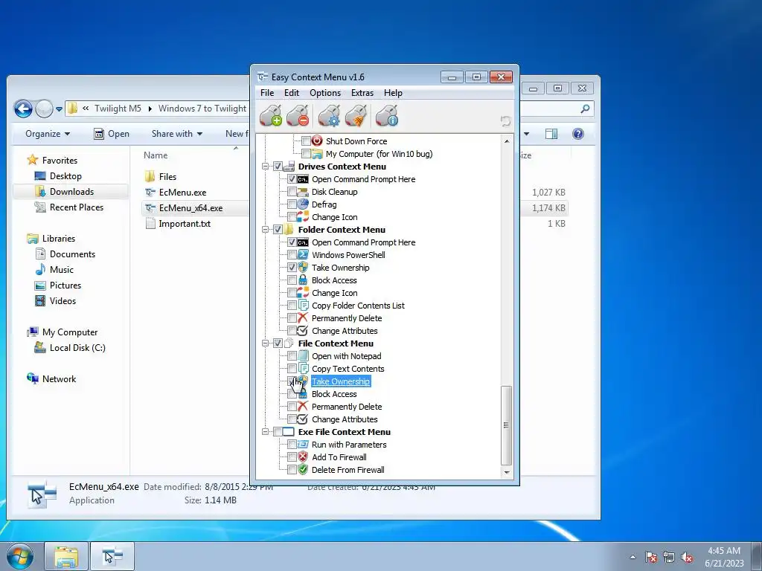
Task: Click the volume muted tray icon
Action: (687, 558)
